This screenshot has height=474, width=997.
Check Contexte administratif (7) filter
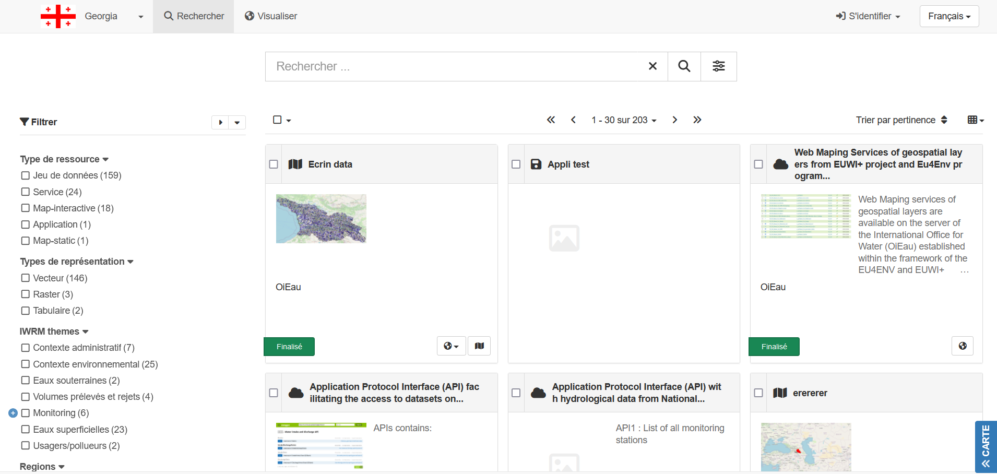[26, 348]
